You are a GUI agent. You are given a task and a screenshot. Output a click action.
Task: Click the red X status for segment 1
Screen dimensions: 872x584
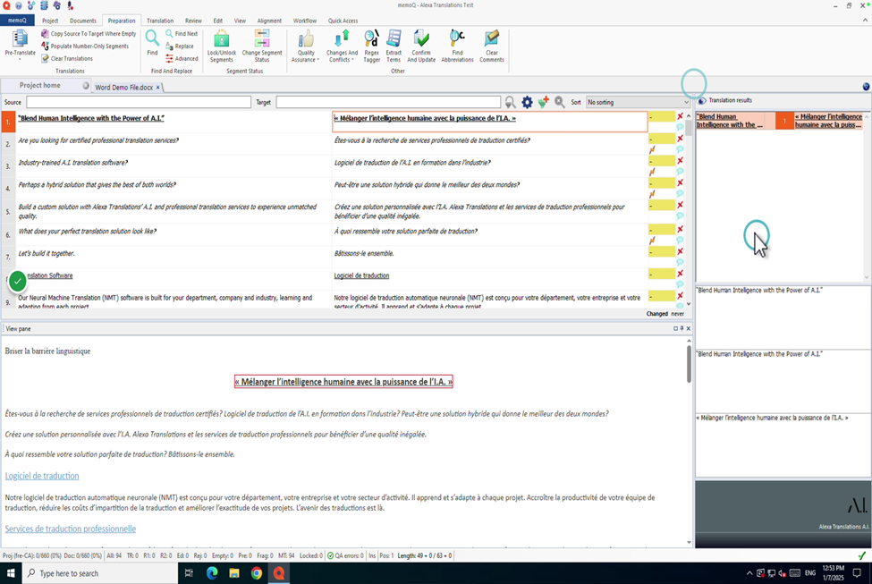(680, 116)
